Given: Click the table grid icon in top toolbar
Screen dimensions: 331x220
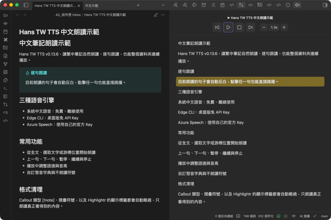Looking at the screenshot, I should pyautogui.click(x=260, y=5).
